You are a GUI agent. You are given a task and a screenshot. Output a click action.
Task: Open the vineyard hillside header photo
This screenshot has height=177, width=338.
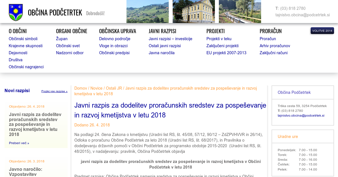coord(147,12)
